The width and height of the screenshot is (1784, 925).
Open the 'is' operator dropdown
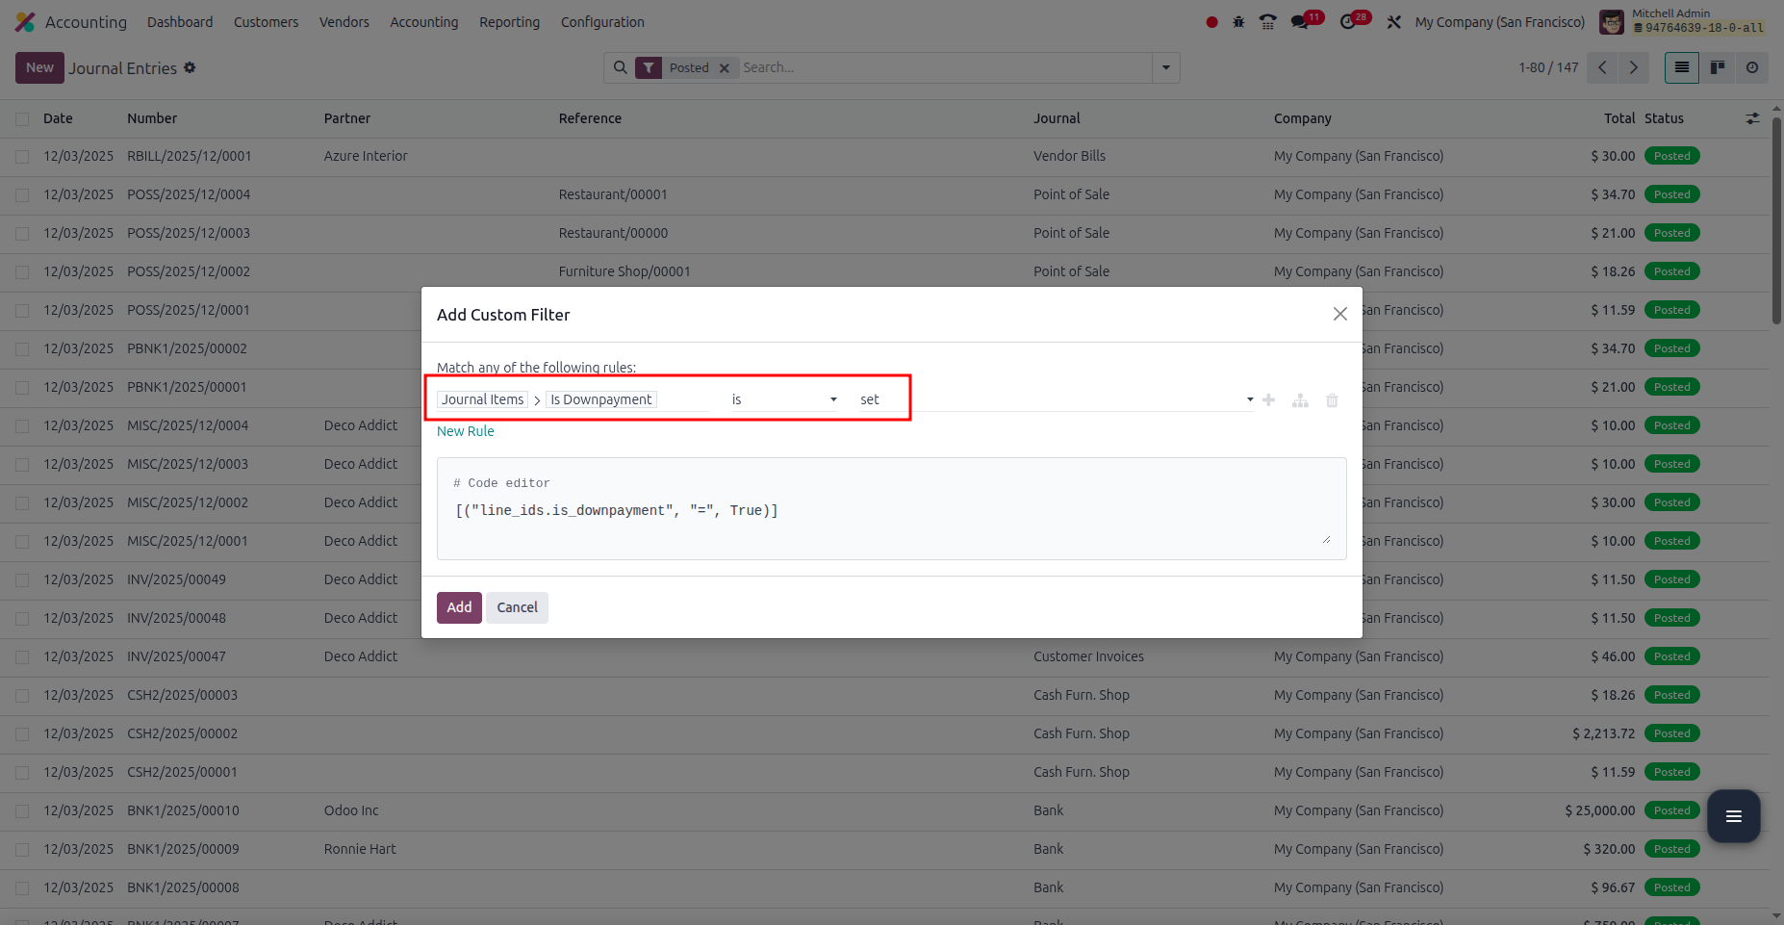pyautogui.click(x=783, y=399)
